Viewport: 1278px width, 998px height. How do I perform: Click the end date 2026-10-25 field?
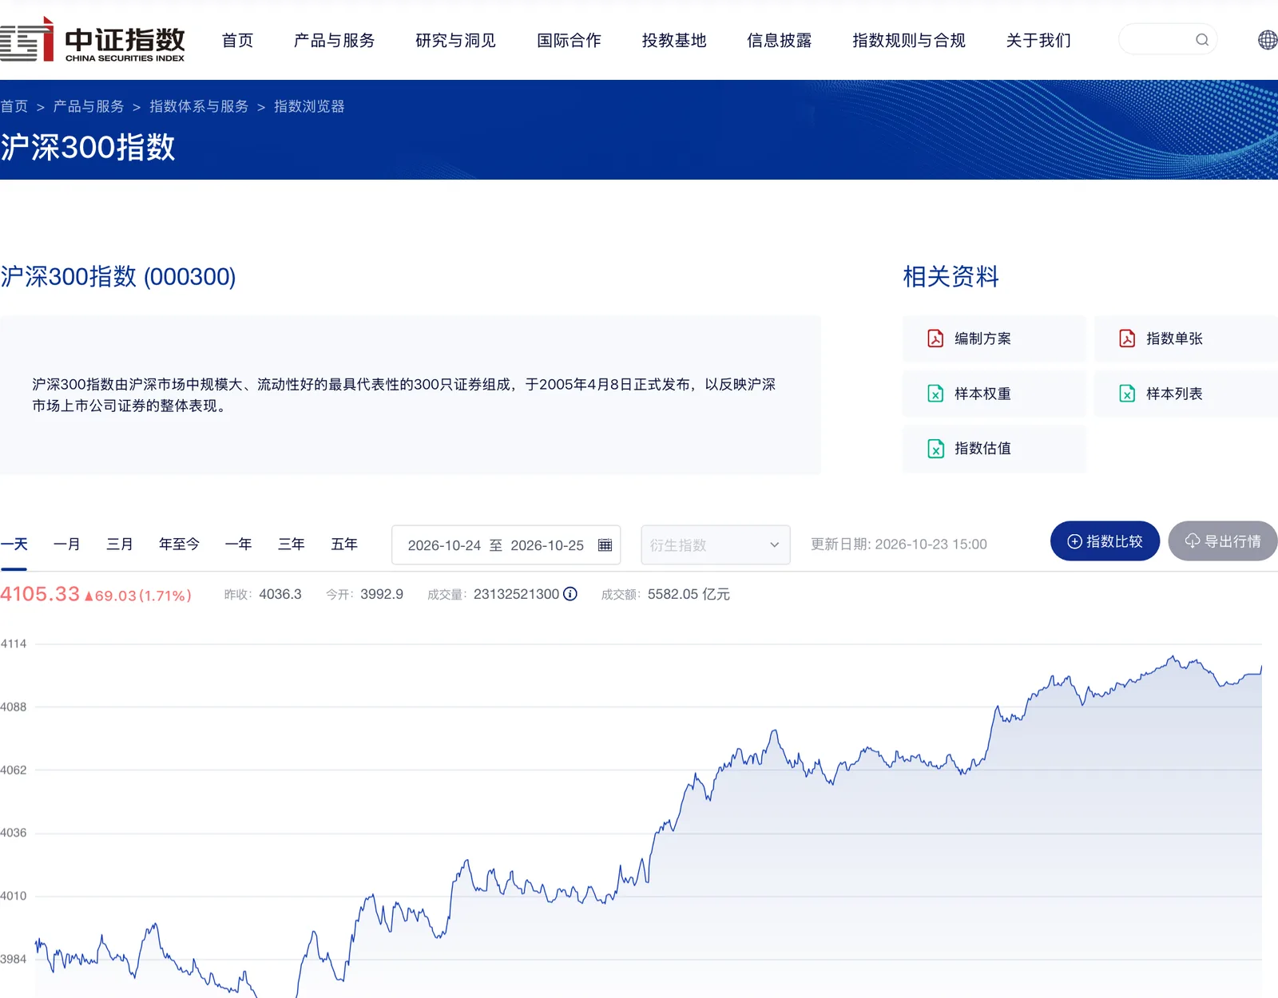(547, 545)
